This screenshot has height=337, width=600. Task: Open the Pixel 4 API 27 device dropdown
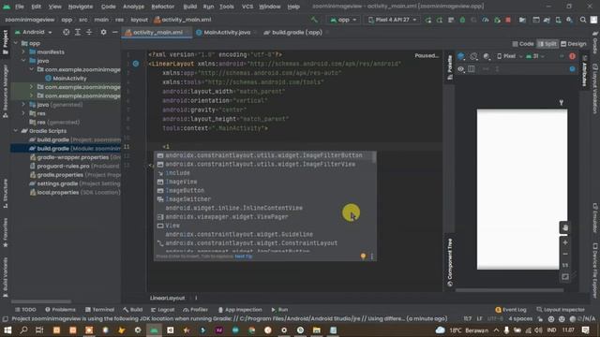pyautogui.click(x=392, y=20)
